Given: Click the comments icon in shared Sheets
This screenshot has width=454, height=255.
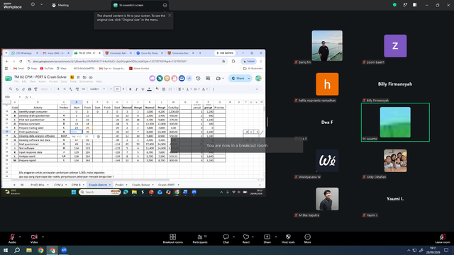Looking at the screenshot, I should (x=208, y=79).
